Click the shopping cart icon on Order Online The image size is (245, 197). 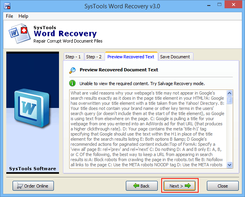coord(20,186)
